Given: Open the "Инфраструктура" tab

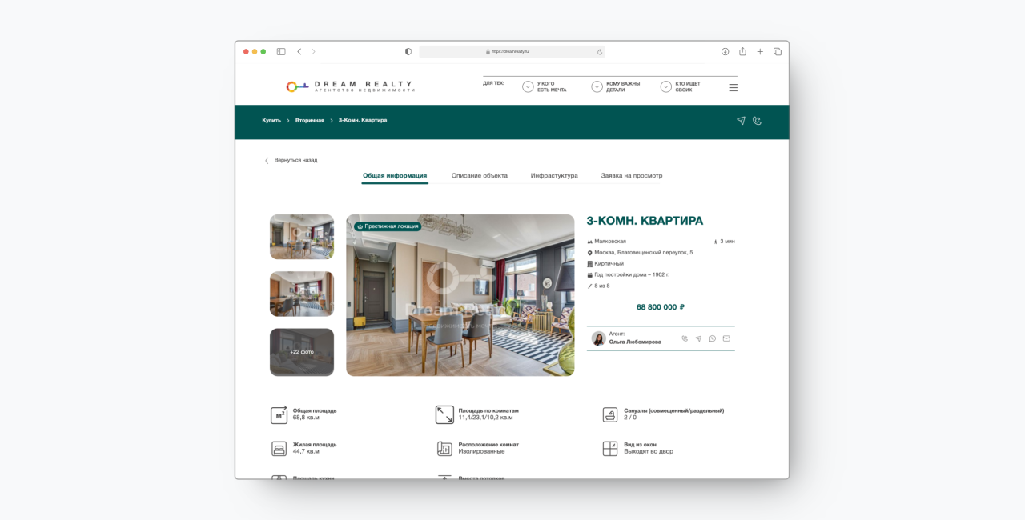Looking at the screenshot, I should (x=554, y=175).
